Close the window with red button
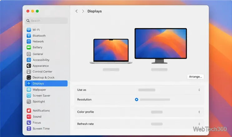The width and height of the screenshot is (232, 137). click(x=28, y=11)
